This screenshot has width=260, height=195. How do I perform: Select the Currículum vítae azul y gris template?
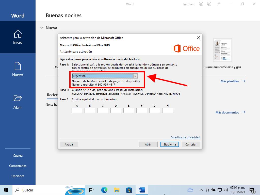click(x=223, y=50)
